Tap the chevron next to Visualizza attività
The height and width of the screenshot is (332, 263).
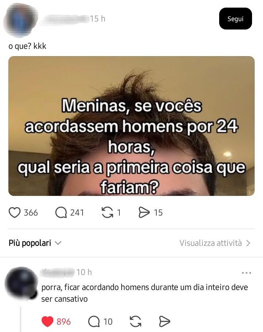pyautogui.click(x=248, y=243)
